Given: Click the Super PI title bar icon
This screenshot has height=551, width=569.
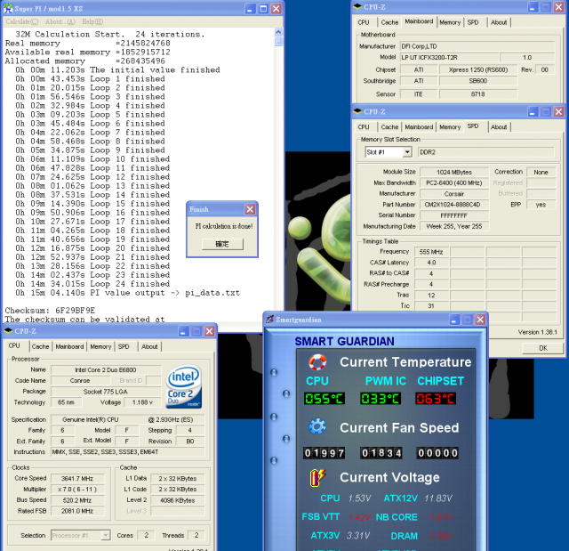Looking at the screenshot, I should click(8, 8).
